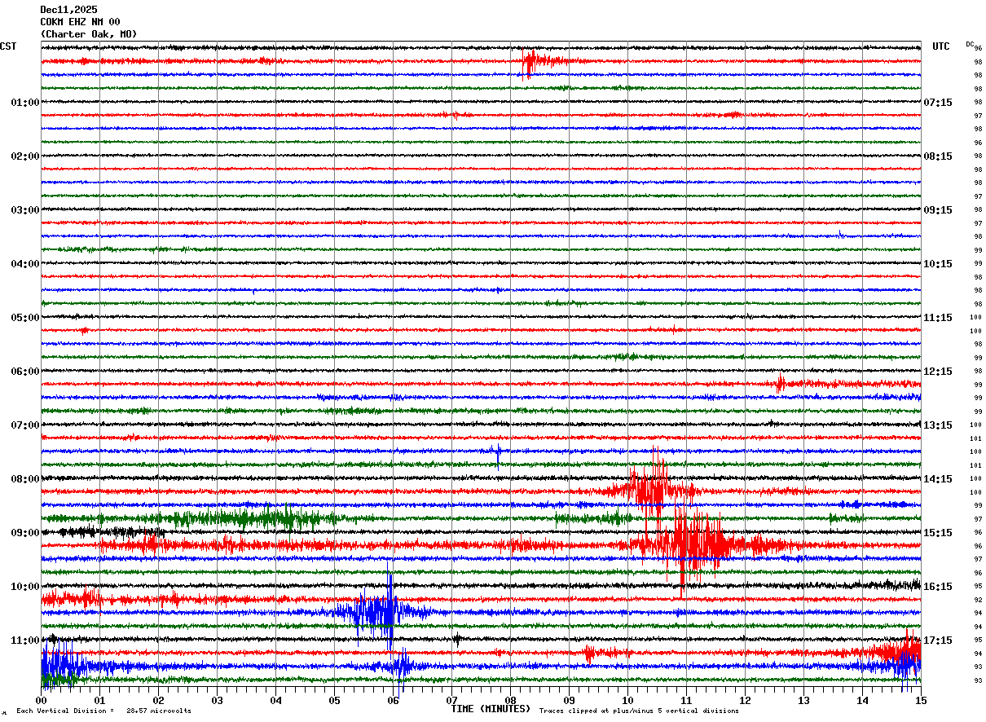
Task: Click minute tick 10 on bottom axis
Action: click(x=627, y=701)
